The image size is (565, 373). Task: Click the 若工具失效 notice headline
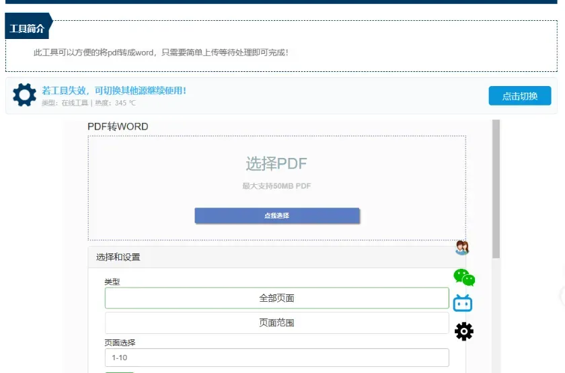coord(114,90)
